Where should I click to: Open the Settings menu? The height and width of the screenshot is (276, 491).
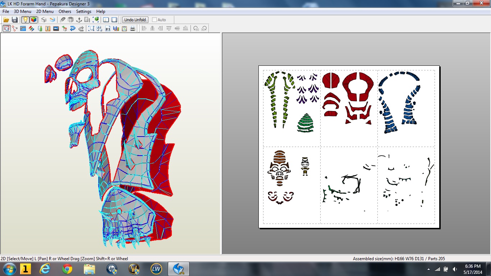click(x=84, y=11)
